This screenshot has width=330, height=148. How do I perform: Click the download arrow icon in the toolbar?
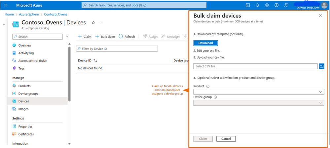[185, 37]
